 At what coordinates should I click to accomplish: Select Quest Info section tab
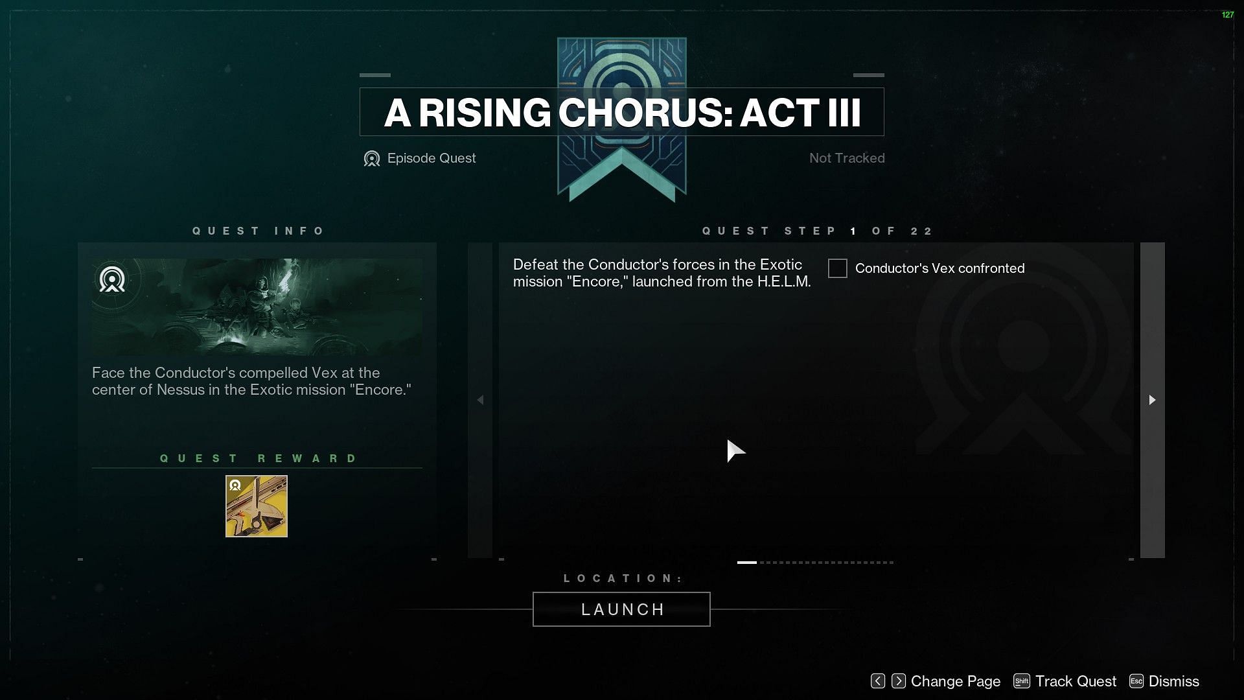[x=258, y=231]
